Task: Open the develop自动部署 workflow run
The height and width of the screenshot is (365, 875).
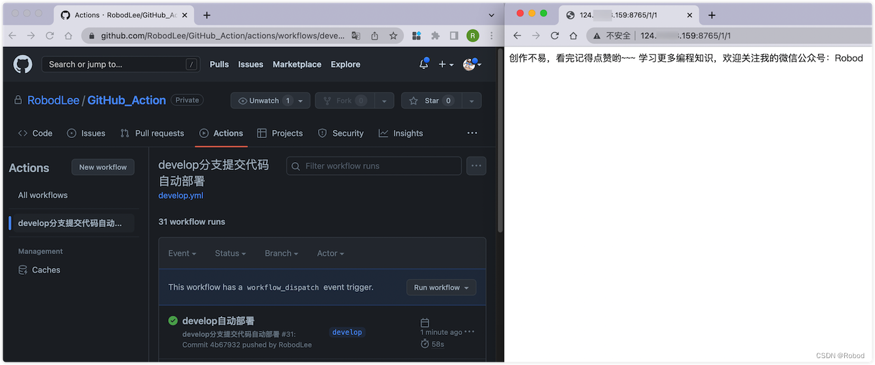Action: coord(219,321)
